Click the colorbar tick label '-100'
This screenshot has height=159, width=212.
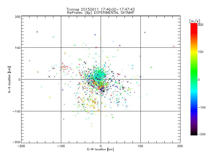tap(202, 108)
